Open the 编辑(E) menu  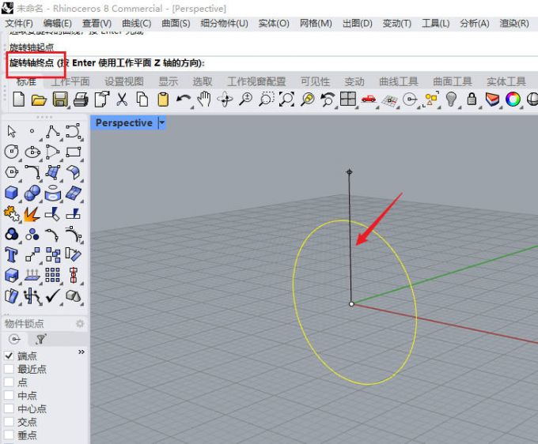pyautogui.click(x=57, y=24)
